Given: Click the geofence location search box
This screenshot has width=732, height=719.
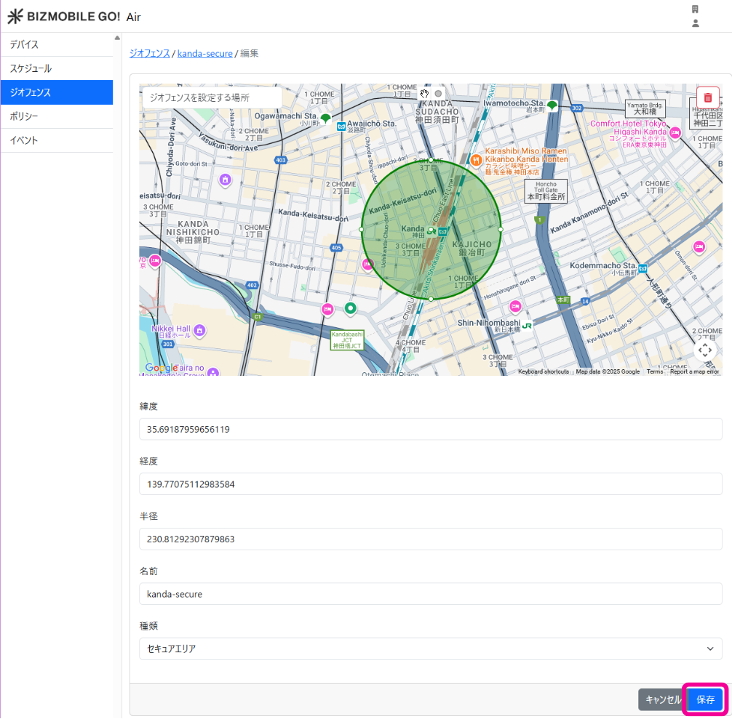Looking at the screenshot, I should [x=211, y=97].
